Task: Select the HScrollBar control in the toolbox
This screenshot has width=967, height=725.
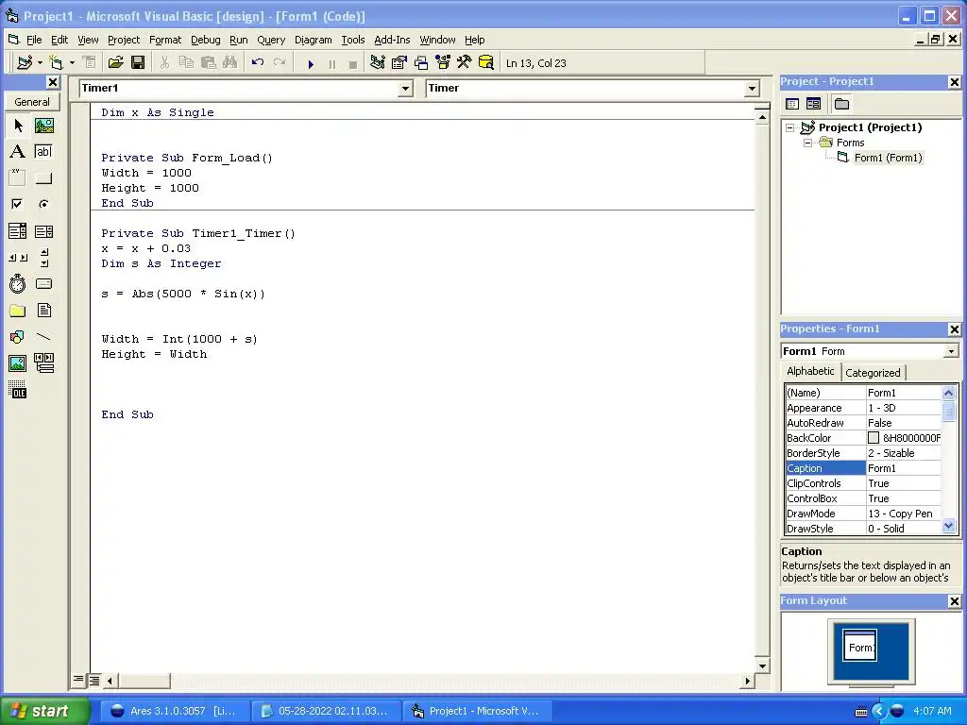Action: click(18, 258)
